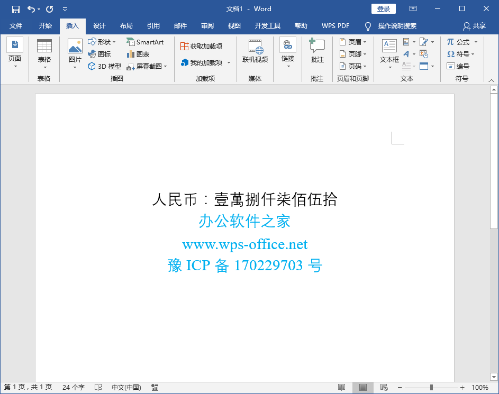Open the 形状 shapes gallery

pyautogui.click(x=102, y=42)
